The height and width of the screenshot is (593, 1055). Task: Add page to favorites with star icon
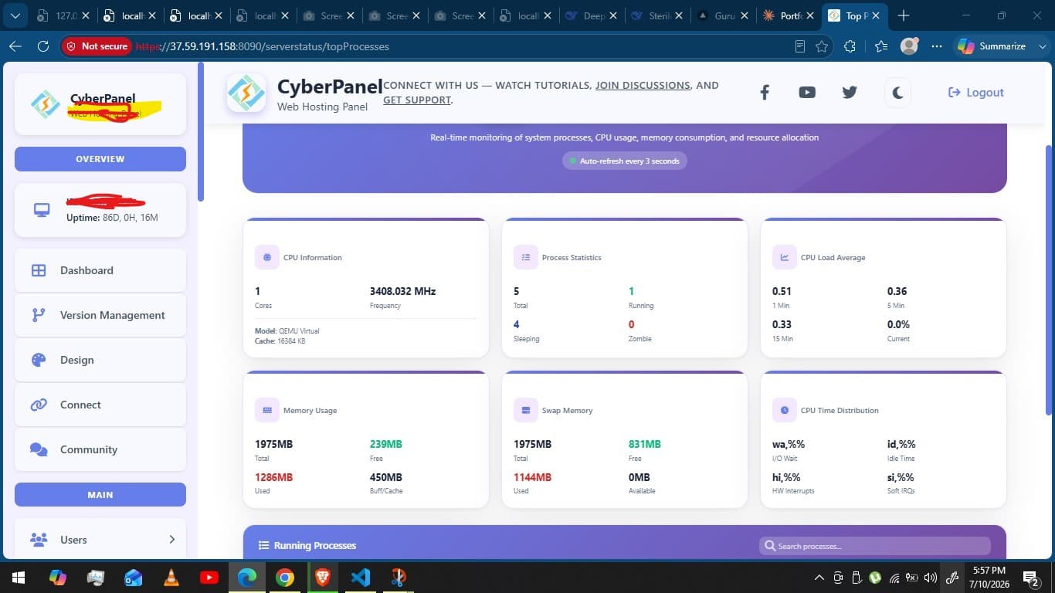pos(822,46)
